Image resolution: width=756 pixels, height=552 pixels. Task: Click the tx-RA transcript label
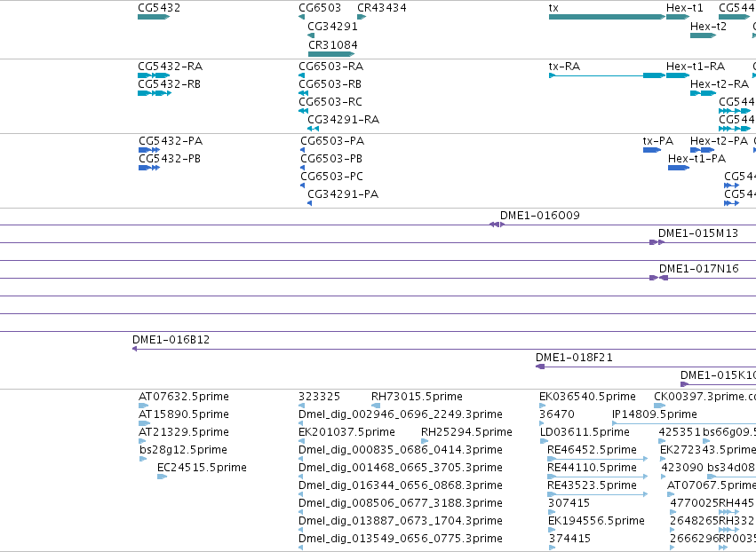click(564, 66)
